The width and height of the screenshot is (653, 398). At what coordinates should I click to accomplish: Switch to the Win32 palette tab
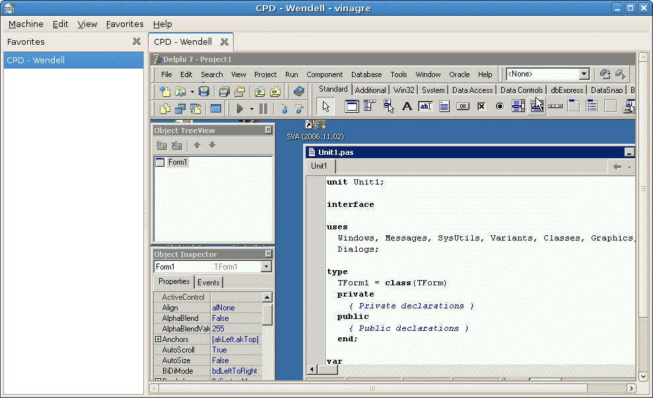(x=404, y=90)
